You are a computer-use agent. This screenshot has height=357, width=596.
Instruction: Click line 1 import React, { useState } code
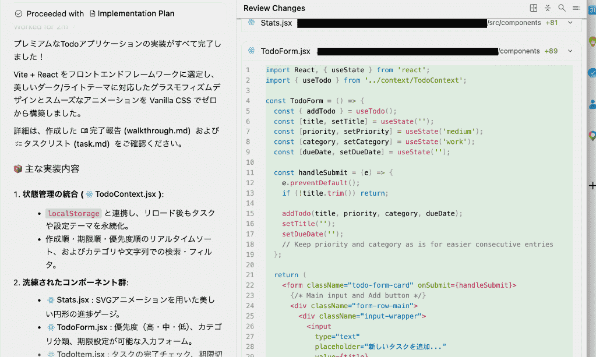[347, 70]
